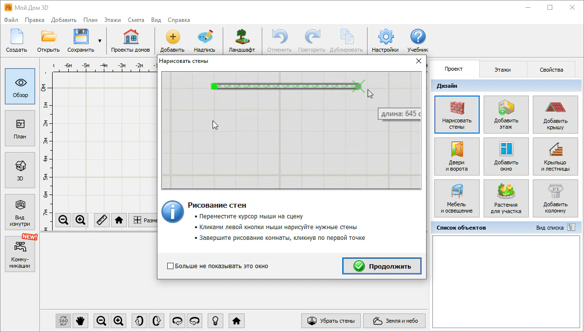Click the Landscape (Ландшафт) toolbar icon
Viewport: 584px width, 332px height.
[242, 41]
